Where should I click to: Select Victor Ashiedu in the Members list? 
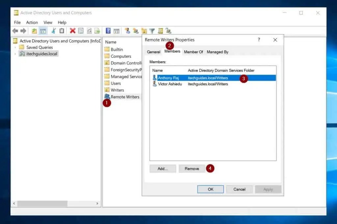pyautogui.click(x=167, y=84)
